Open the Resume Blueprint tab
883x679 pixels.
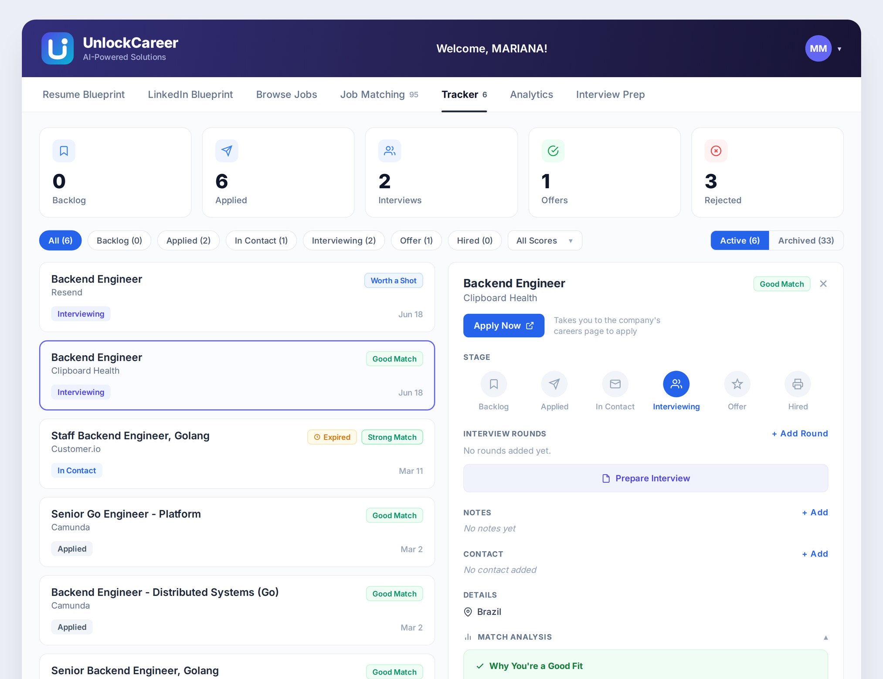tap(84, 95)
